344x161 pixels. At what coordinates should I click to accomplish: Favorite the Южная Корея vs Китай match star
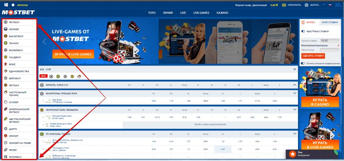tap(43, 117)
